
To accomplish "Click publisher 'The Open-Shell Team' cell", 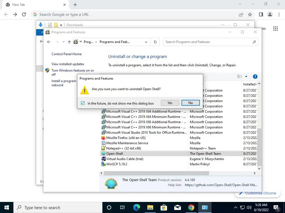I will (205, 154).
